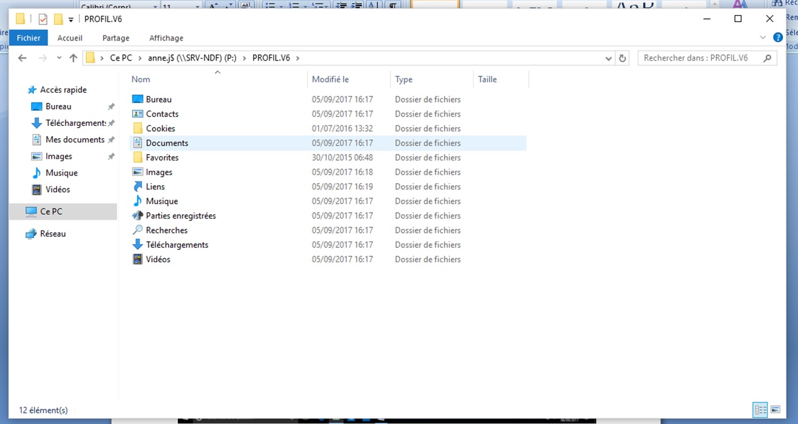The height and width of the screenshot is (424, 798).
Task: Click the search box for PROFIL.V6
Action: coord(701,58)
